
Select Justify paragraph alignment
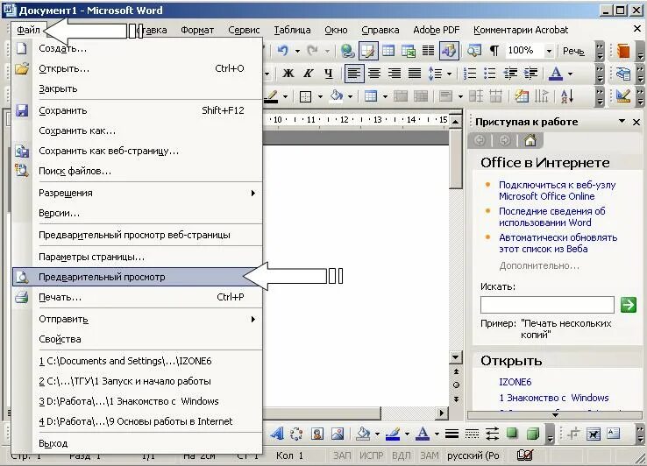(x=415, y=74)
